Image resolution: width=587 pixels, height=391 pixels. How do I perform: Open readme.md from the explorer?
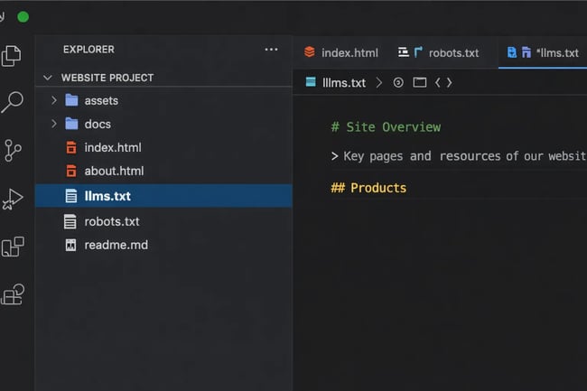point(116,245)
